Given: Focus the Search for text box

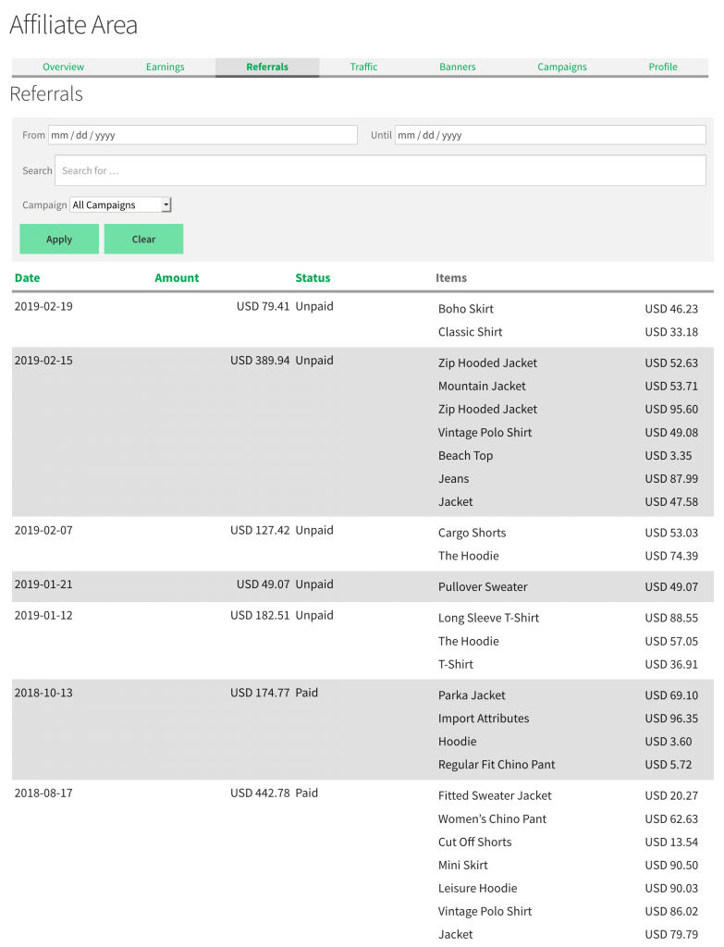Looking at the screenshot, I should coord(380,170).
